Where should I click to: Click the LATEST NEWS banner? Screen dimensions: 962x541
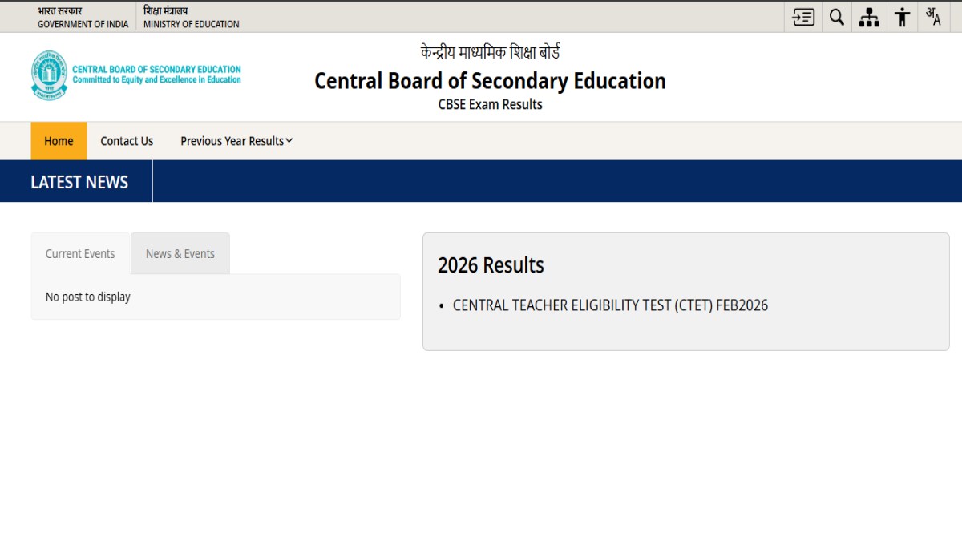[x=79, y=181]
